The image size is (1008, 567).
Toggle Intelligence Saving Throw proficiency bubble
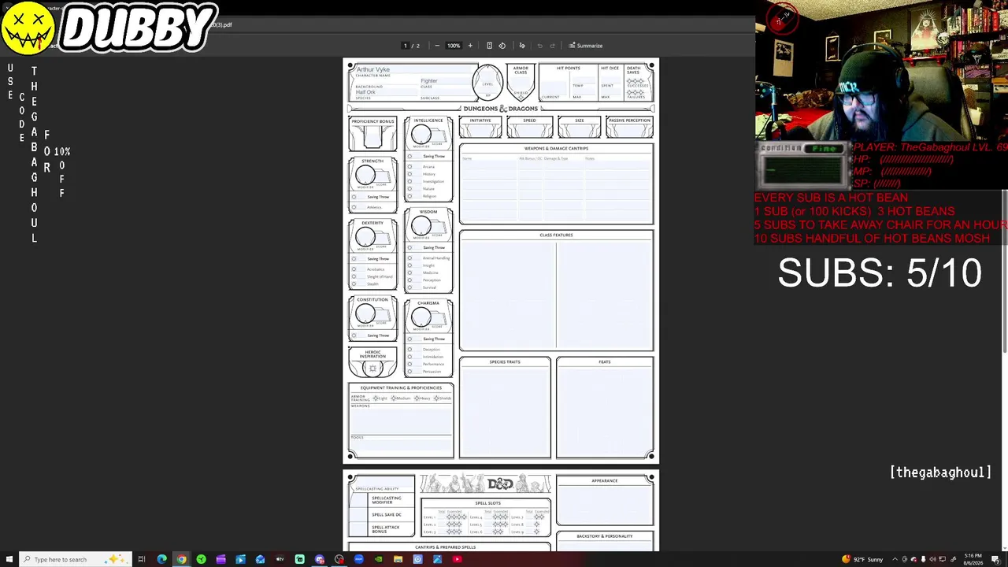pos(409,156)
